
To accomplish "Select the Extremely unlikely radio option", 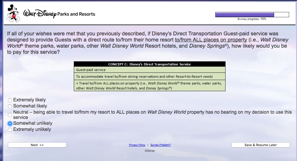I will coord(10,130).
